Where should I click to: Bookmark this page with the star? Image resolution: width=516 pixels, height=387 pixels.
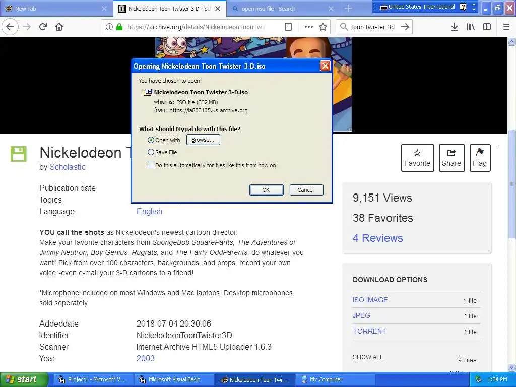coord(323,27)
